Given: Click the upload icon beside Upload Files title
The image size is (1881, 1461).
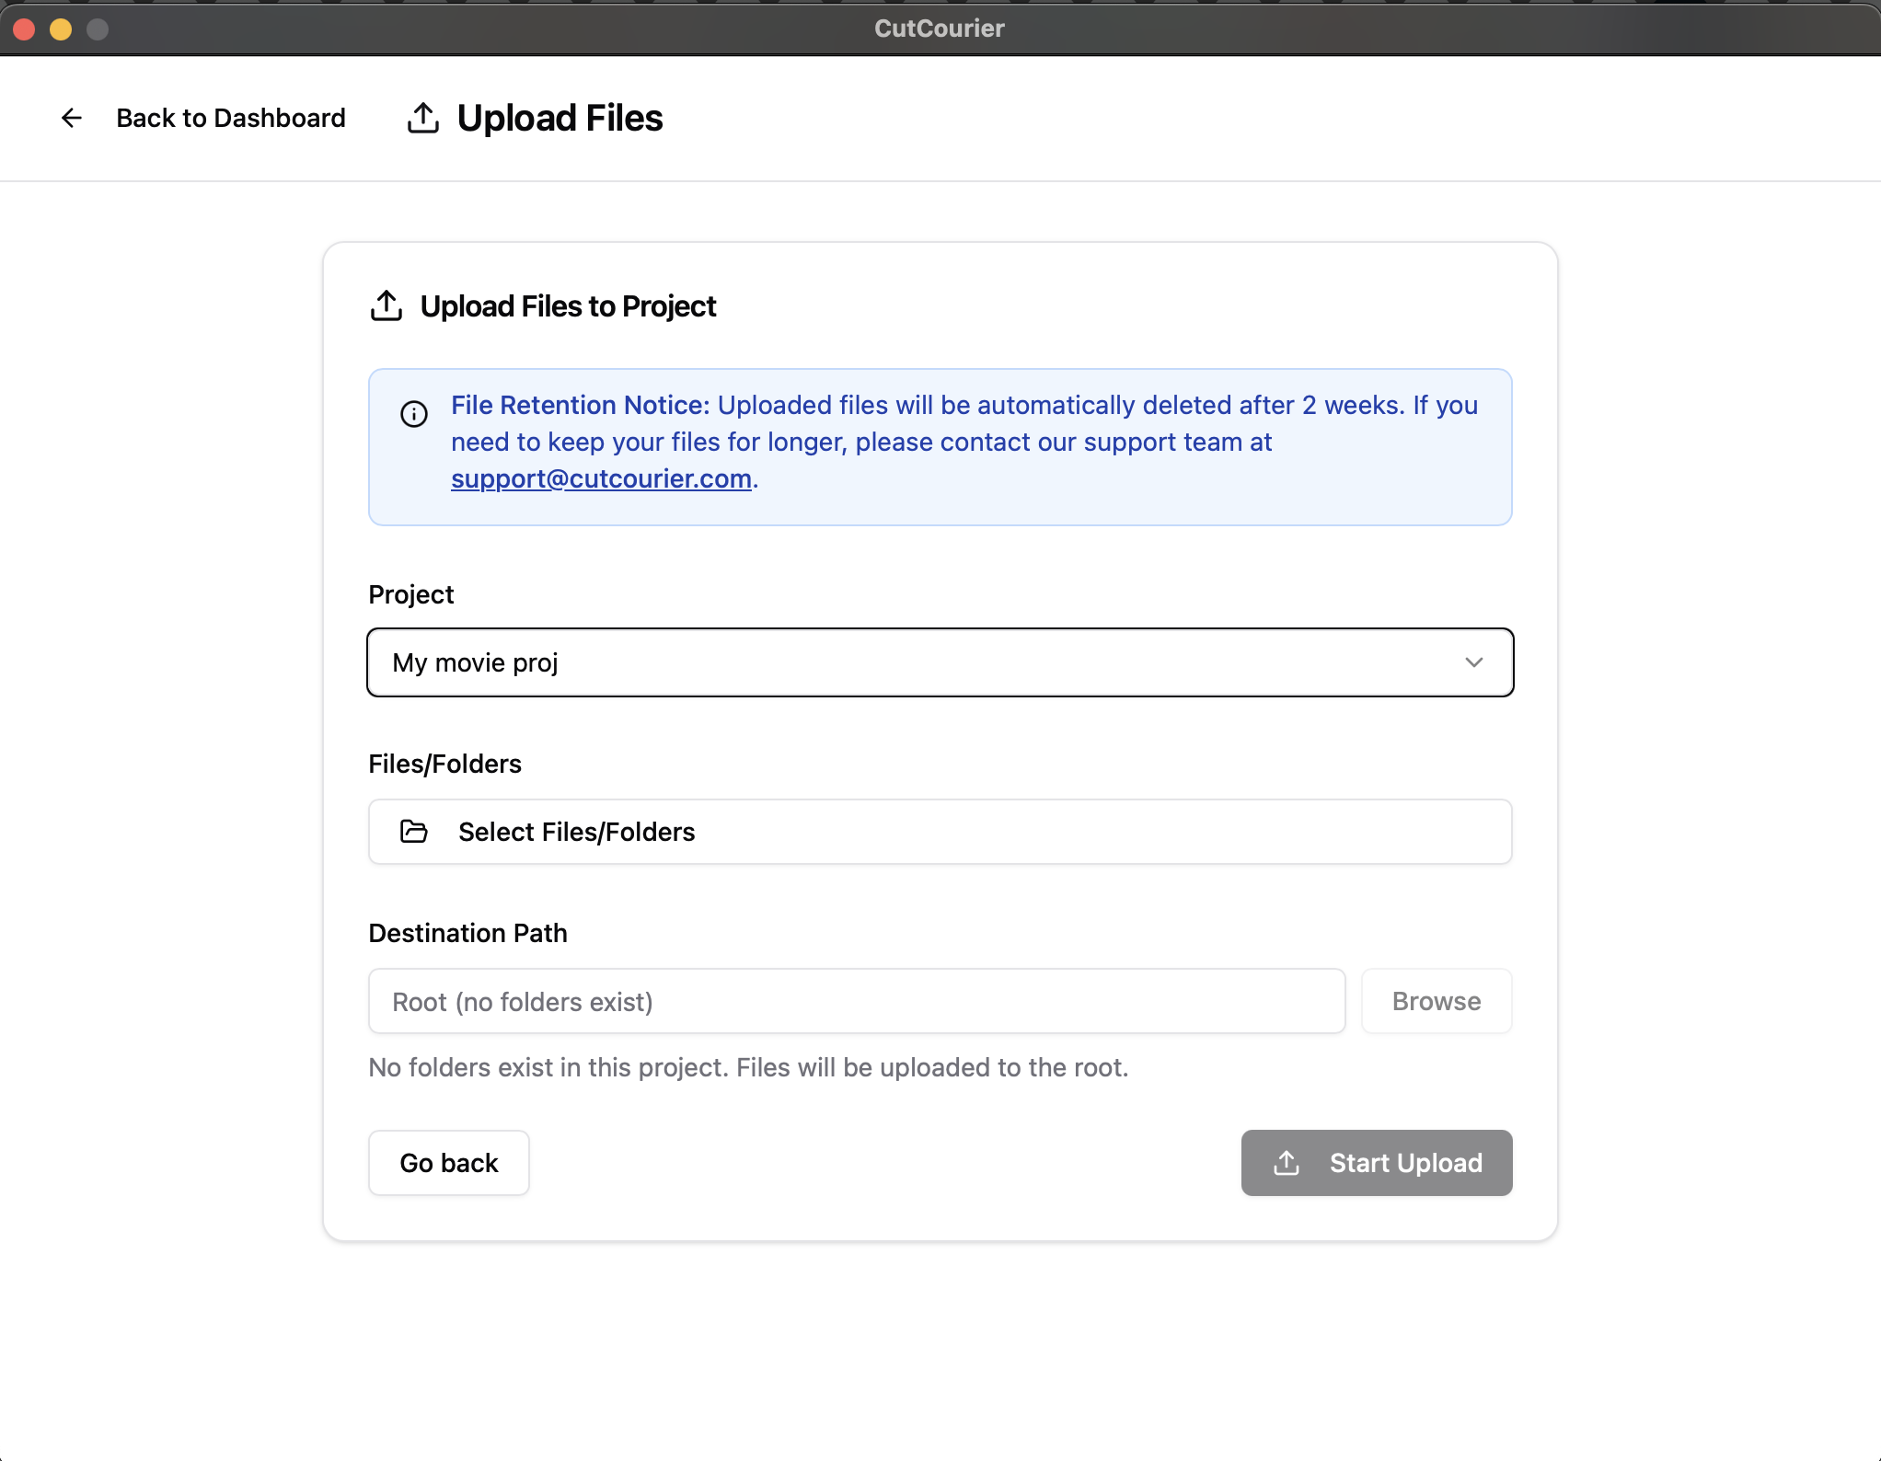Looking at the screenshot, I should [423, 118].
